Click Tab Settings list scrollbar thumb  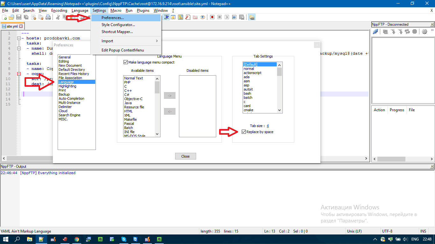pyautogui.click(x=280, y=72)
